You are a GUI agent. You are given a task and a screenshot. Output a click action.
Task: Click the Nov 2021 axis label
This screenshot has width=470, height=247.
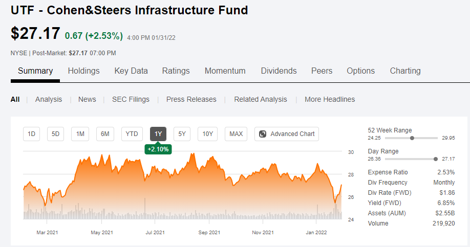point(263,232)
